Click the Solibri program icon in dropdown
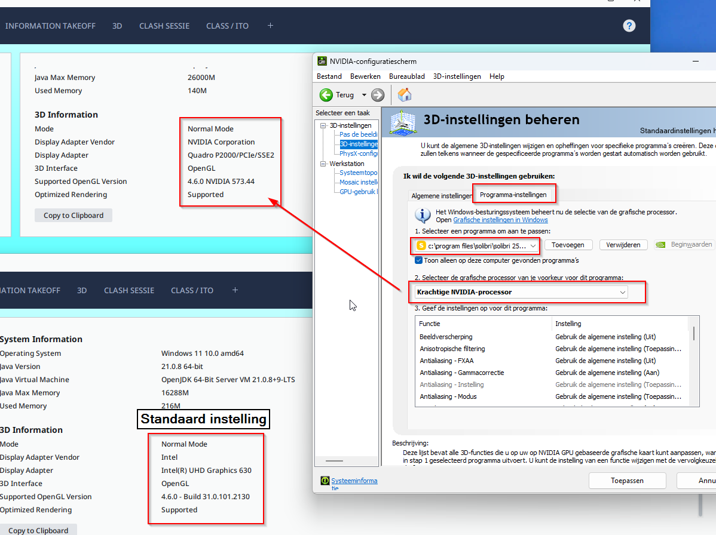Viewport: 716px width, 535px height. click(421, 246)
